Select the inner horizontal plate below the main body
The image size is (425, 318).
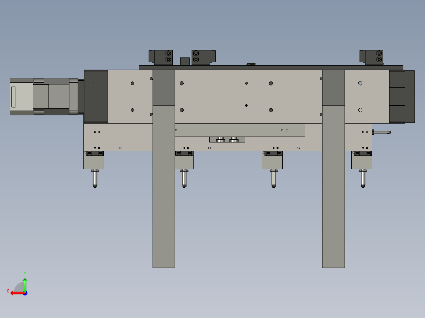pos(240,130)
